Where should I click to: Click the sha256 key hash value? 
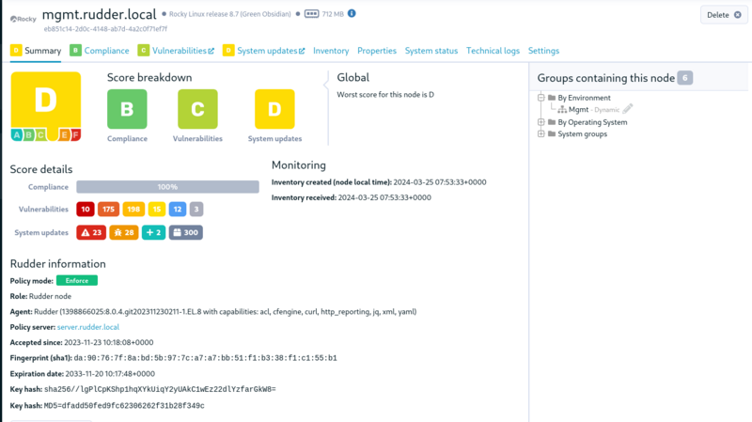pyautogui.click(x=160, y=389)
